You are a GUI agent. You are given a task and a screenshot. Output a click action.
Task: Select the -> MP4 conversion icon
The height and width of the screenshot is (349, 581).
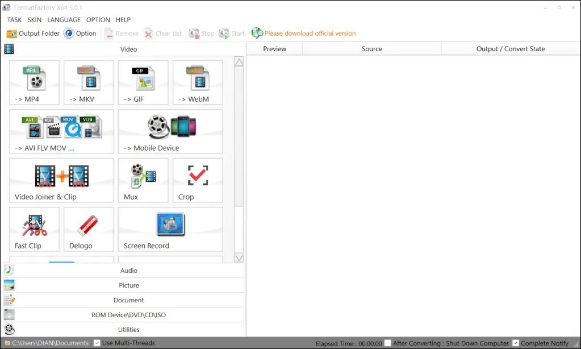pyautogui.click(x=34, y=82)
